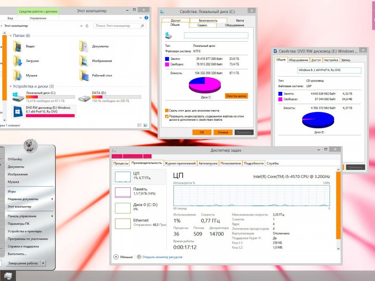Collapse the Папки (6) group

[10, 36]
